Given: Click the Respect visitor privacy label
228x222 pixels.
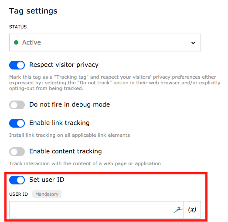Looking at the screenshot, I should click(64, 65).
